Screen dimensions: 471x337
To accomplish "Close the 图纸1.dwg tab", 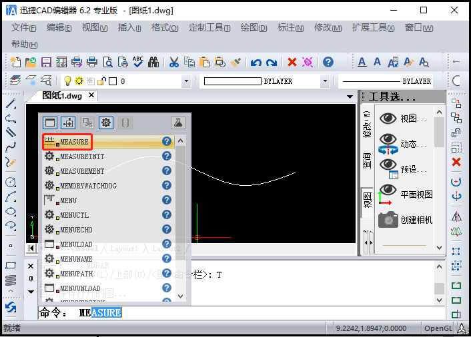I will pos(91,95).
